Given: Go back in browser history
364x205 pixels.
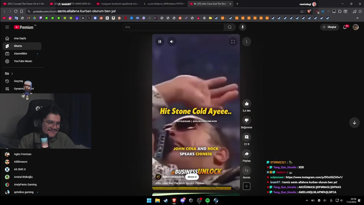Looking at the screenshot, I should (5, 11).
